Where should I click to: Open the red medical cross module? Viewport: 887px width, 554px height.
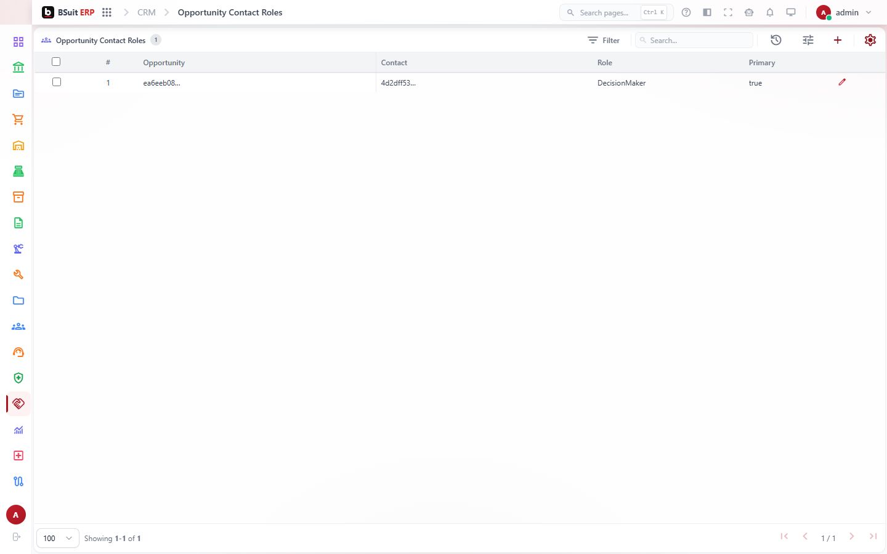(x=18, y=456)
